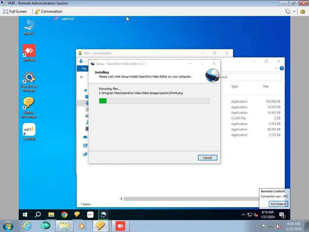The height and width of the screenshot is (232, 309).
Task: Click the installation progress bar
Action: (x=154, y=101)
